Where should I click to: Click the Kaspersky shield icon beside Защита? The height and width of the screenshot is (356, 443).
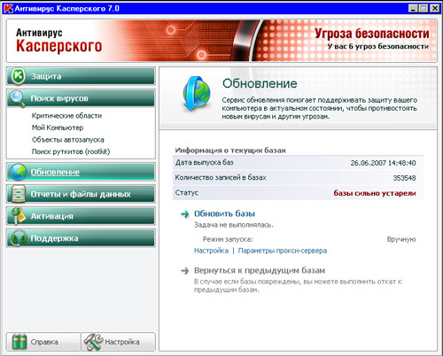click(19, 76)
